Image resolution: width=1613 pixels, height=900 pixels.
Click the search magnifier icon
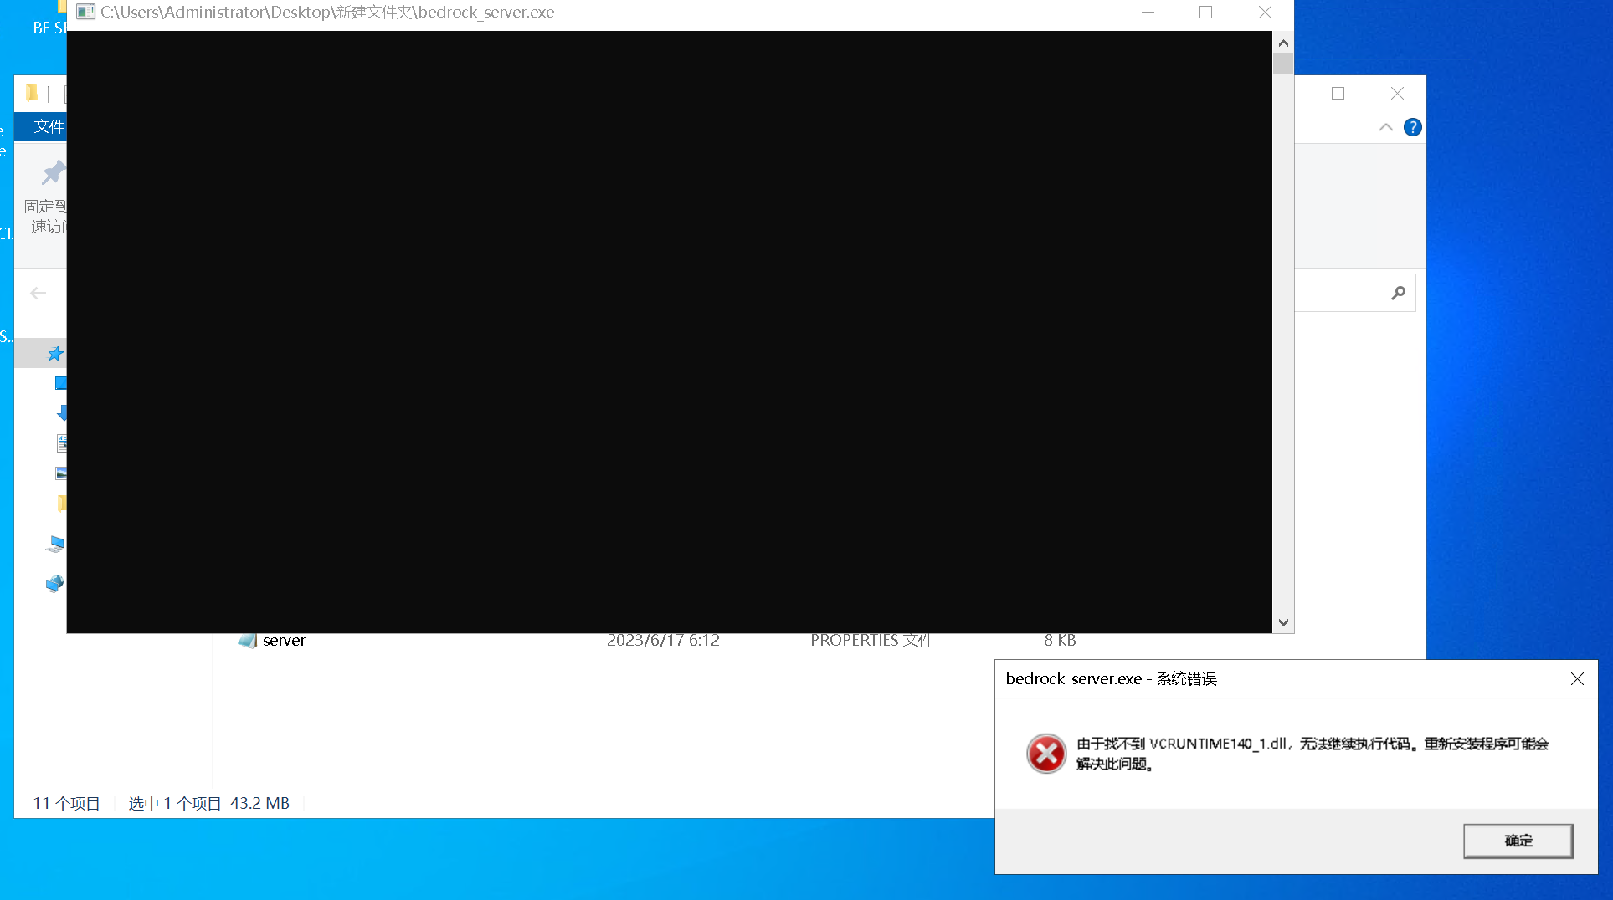[1398, 293]
